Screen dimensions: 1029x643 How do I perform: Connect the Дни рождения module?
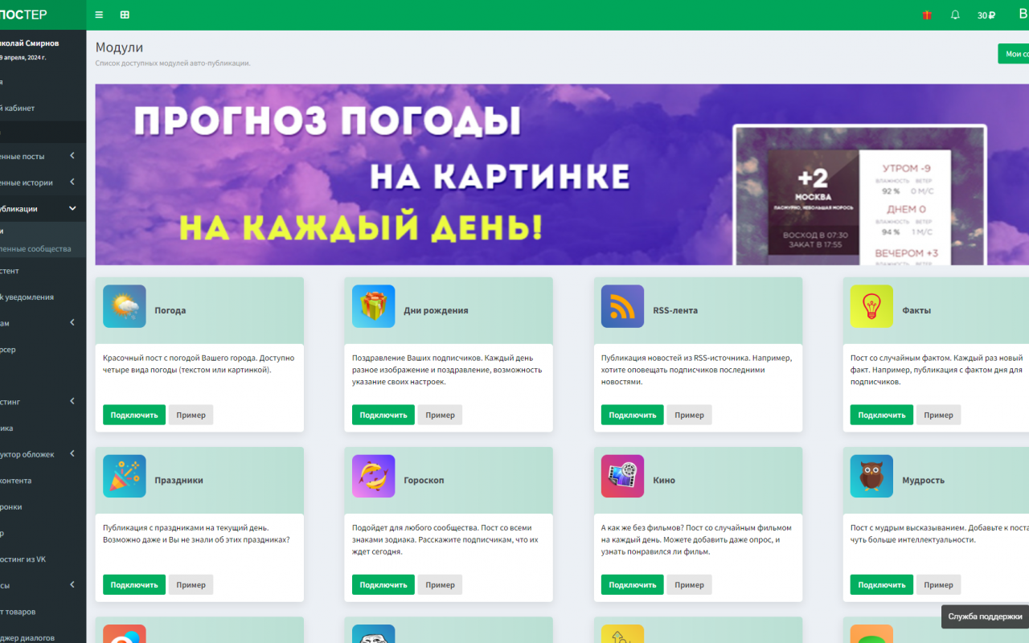383,415
